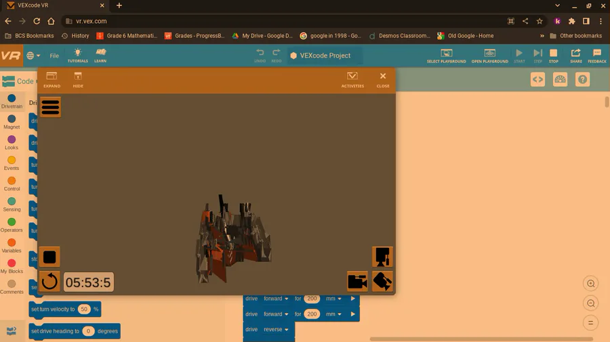The height and width of the screenshot is (342, 610).
Task: Stop the playground simulation square button
Action: click(x=49, y=257)
